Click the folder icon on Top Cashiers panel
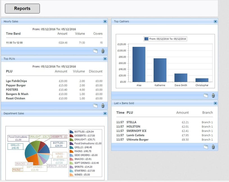This screenshot has height=182, width=229. [x=206, y=95]
